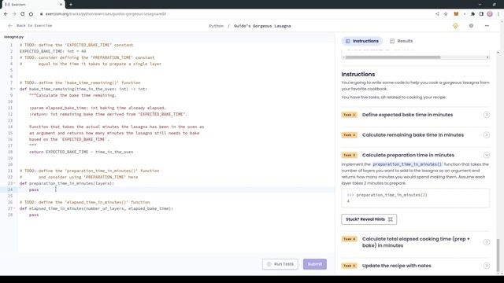Open a new browser tab
The width and height of the screenshot is (504, 283).
click(71, 5)
